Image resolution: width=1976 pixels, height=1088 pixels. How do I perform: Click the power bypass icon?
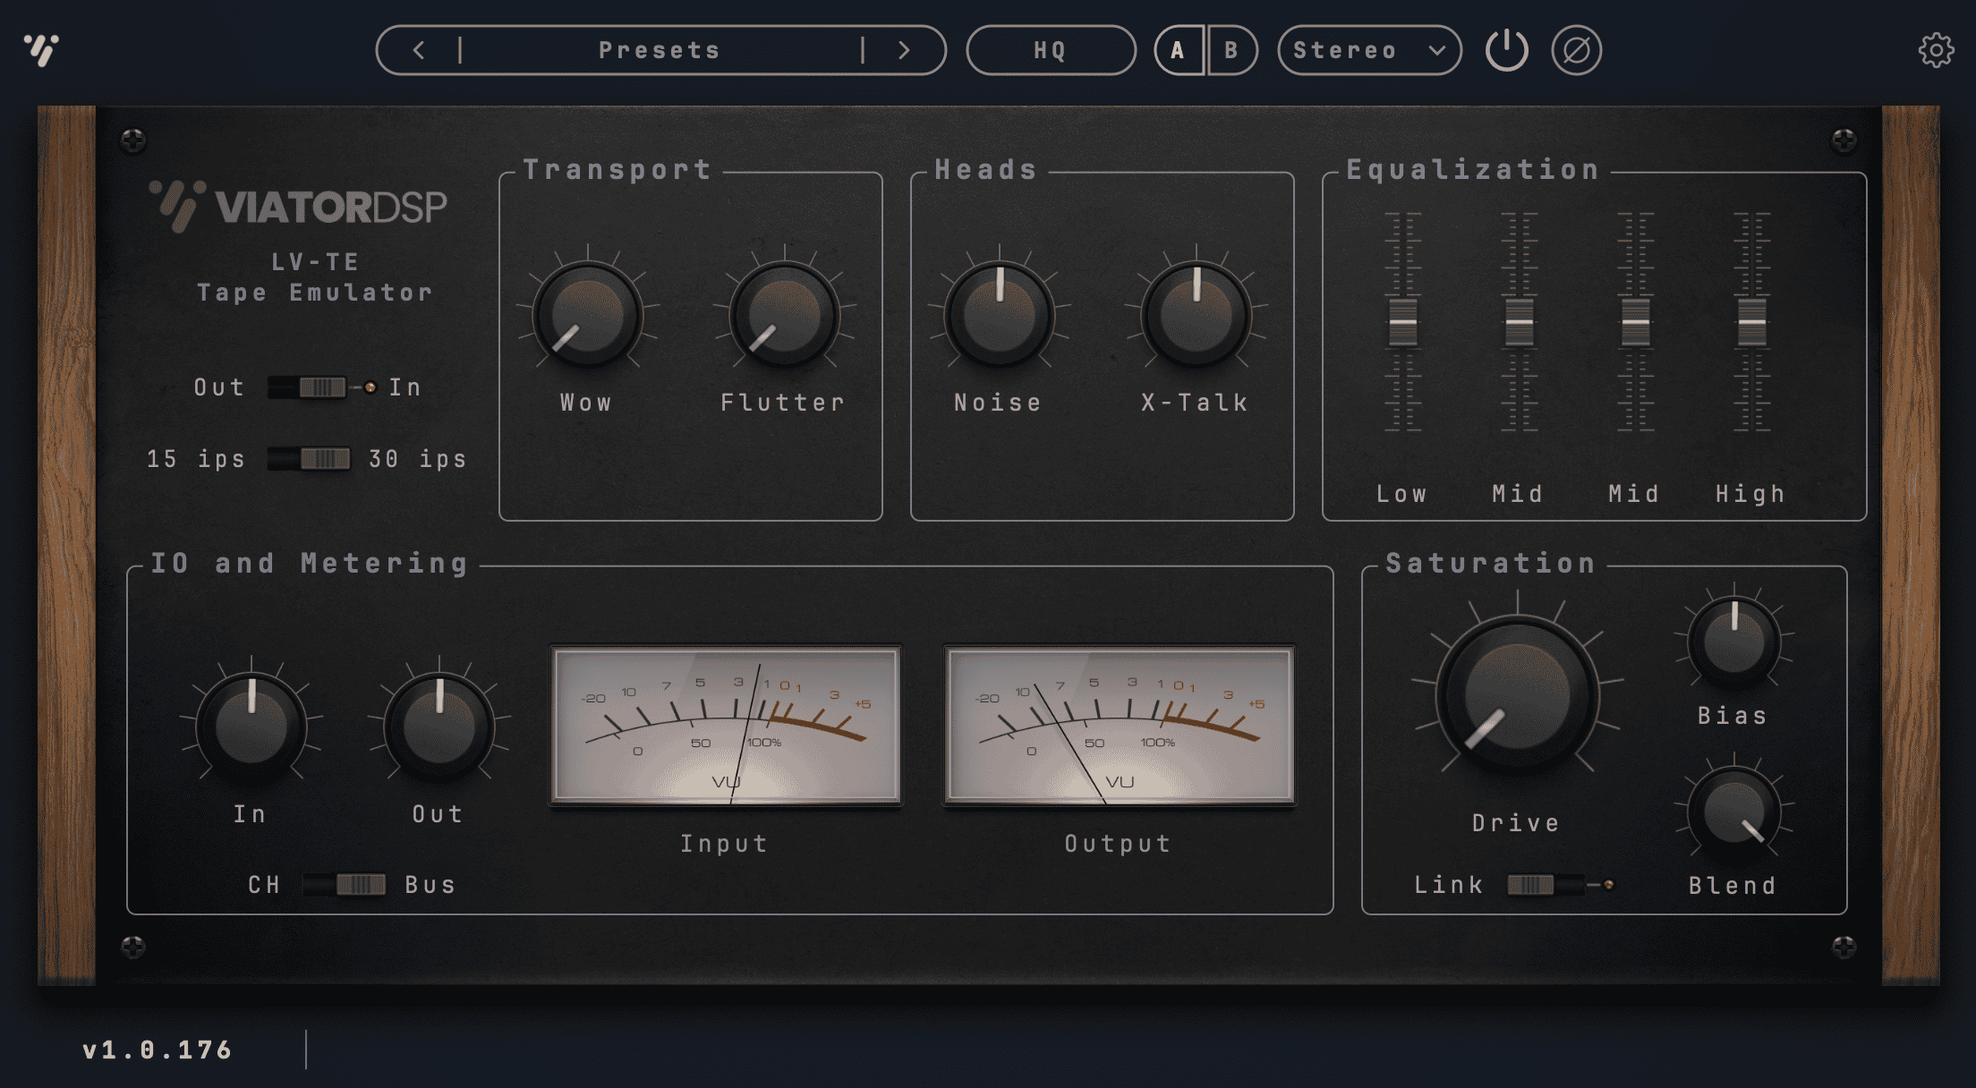(x=1507, y=50)
